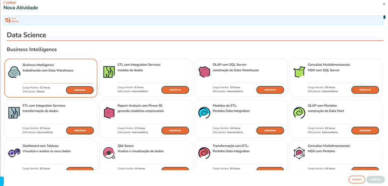Click title 'OLAP com SQL Server:'
Image resolution: width=388 pixels, height=186 pixels.
click(230, 65)
